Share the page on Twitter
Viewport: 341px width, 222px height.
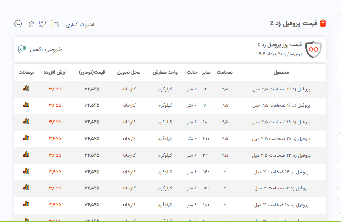point(43,24)
